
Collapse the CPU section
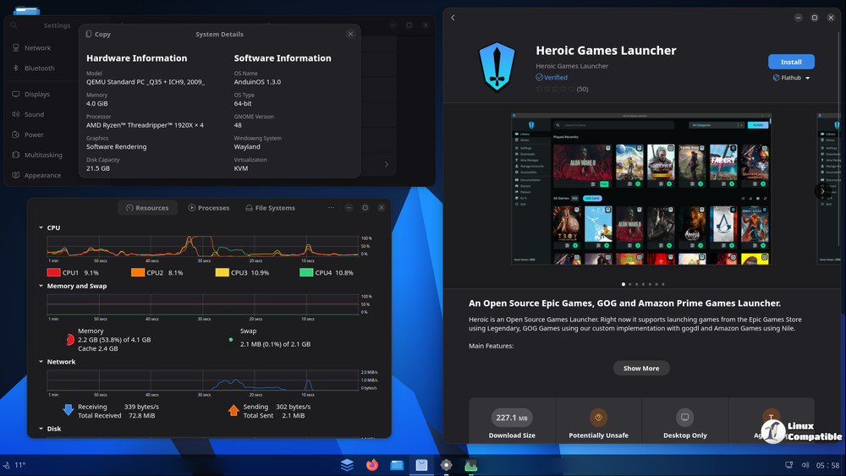click(x=40, y=227)
